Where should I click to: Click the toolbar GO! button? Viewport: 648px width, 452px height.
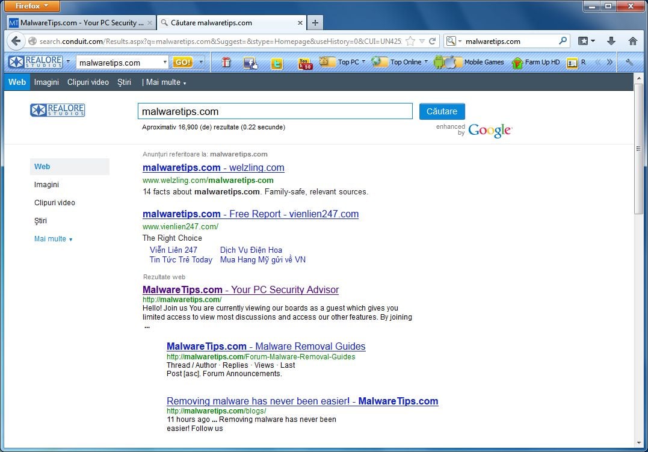pyautogui.click(x=183, y=62)
